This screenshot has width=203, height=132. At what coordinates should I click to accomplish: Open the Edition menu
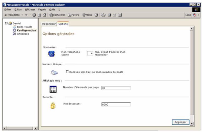[x=18, y=10]
